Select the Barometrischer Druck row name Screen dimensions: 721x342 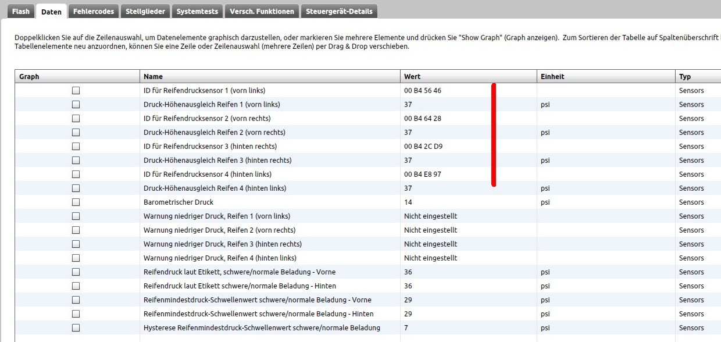179,202
